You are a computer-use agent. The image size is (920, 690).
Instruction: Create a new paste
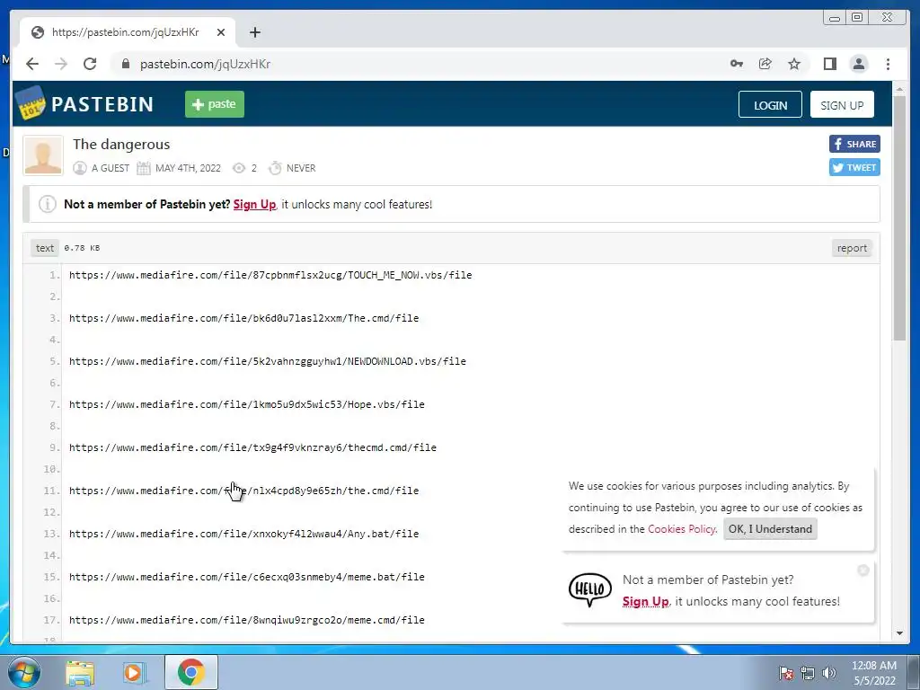pos(214,104)
